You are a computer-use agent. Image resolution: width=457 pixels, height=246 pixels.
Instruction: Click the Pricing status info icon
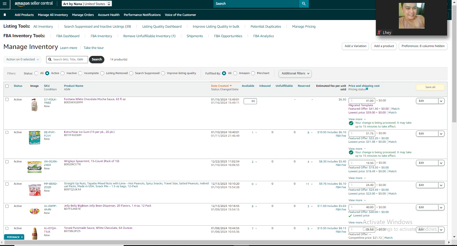coord(367,89)
